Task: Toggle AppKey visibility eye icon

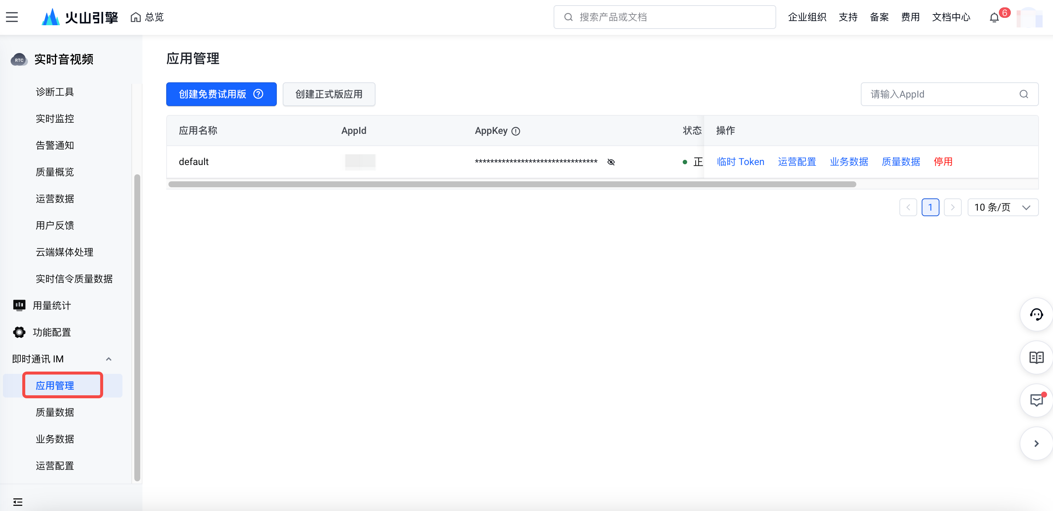Action: (x=611, y=162)
